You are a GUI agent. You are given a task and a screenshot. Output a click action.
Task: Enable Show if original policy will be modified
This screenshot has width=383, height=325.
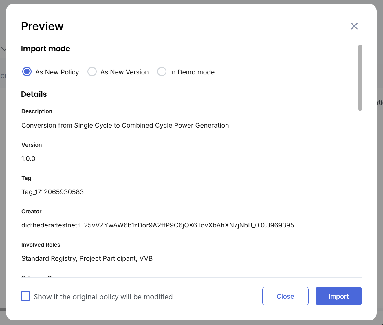tap(26, 296)
